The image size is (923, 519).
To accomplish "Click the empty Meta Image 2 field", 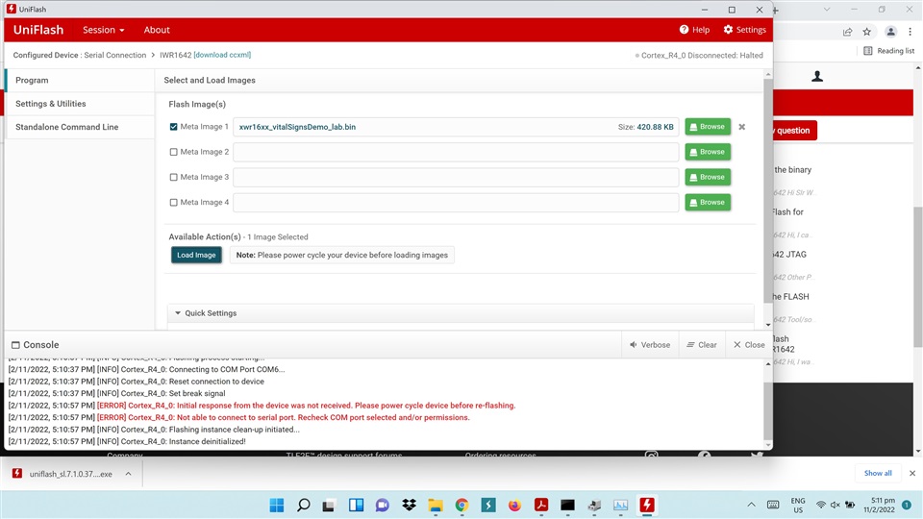I will click(456, 152).
